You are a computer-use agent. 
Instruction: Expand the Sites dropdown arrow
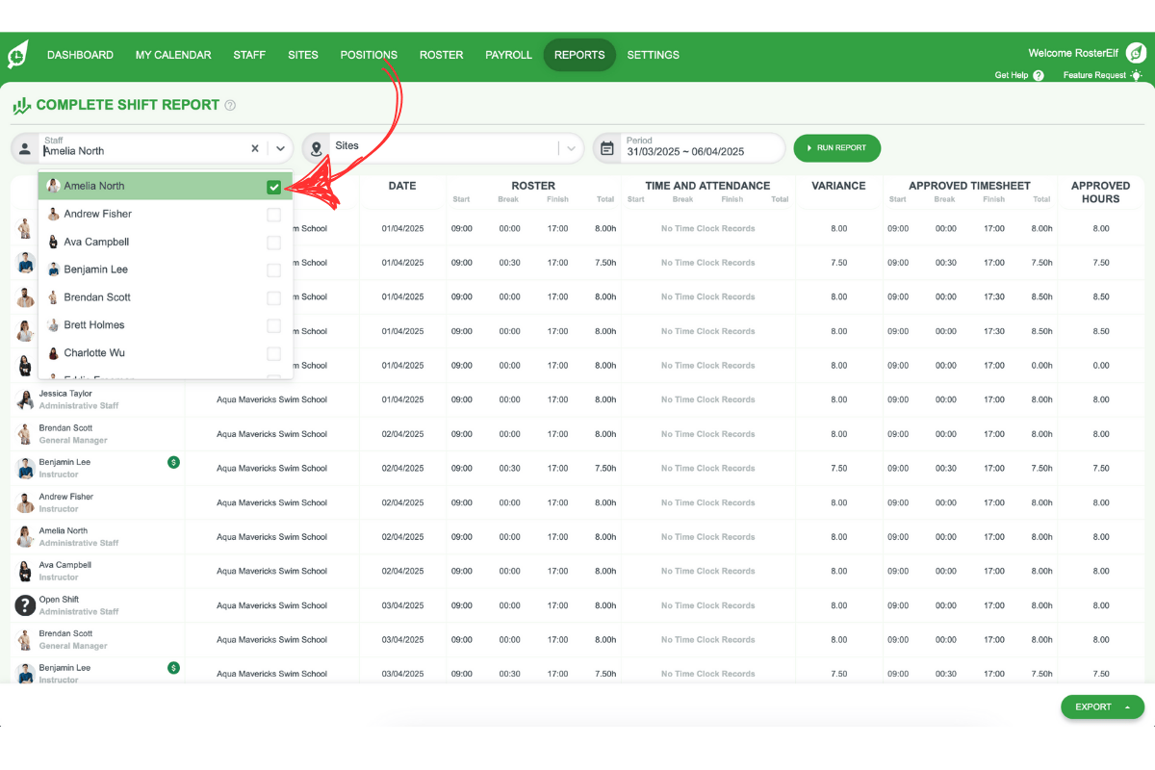click(x=572, y=148)
